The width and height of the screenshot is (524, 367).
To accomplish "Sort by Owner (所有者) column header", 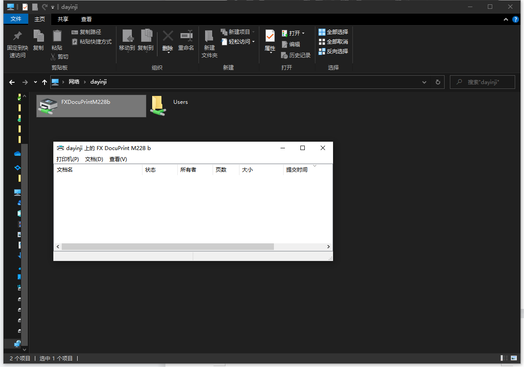I will pos(195,170).
